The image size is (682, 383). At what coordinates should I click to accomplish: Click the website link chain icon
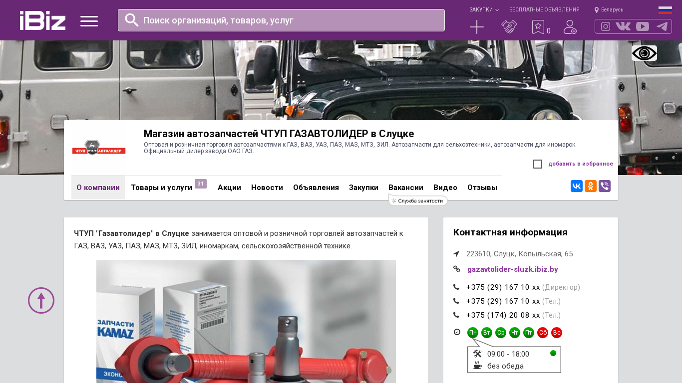click(456, 269)
